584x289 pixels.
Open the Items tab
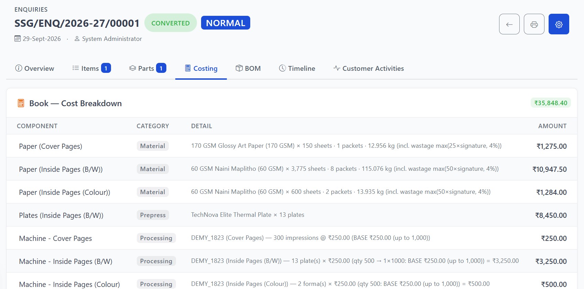(x=91, y=68)
